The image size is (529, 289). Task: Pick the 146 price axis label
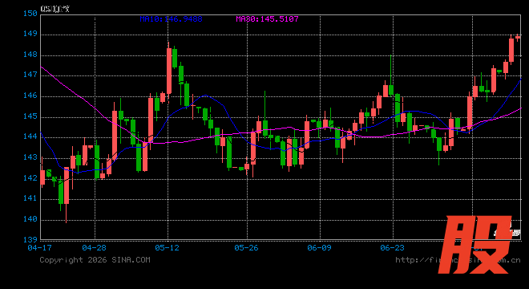[x=30, y=96]
